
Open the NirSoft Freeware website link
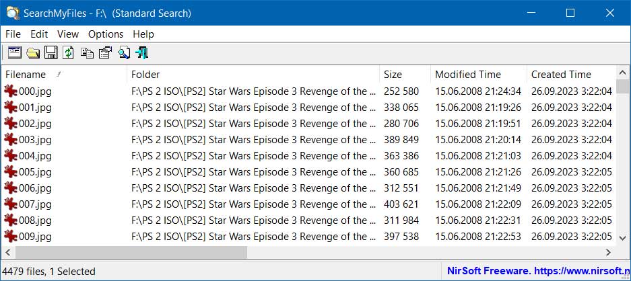point(539,270)
